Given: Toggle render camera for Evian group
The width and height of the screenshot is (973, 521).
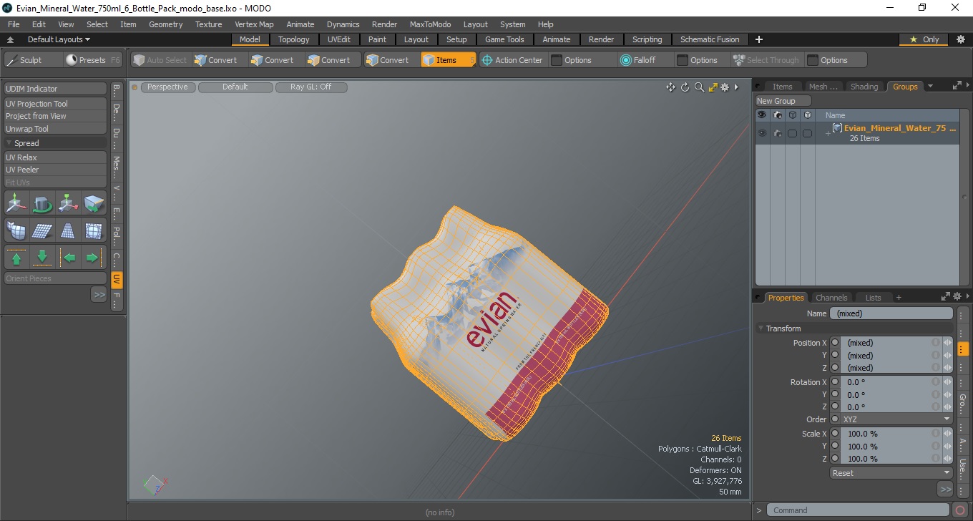Looking at the screenshot, I should 778,133.
